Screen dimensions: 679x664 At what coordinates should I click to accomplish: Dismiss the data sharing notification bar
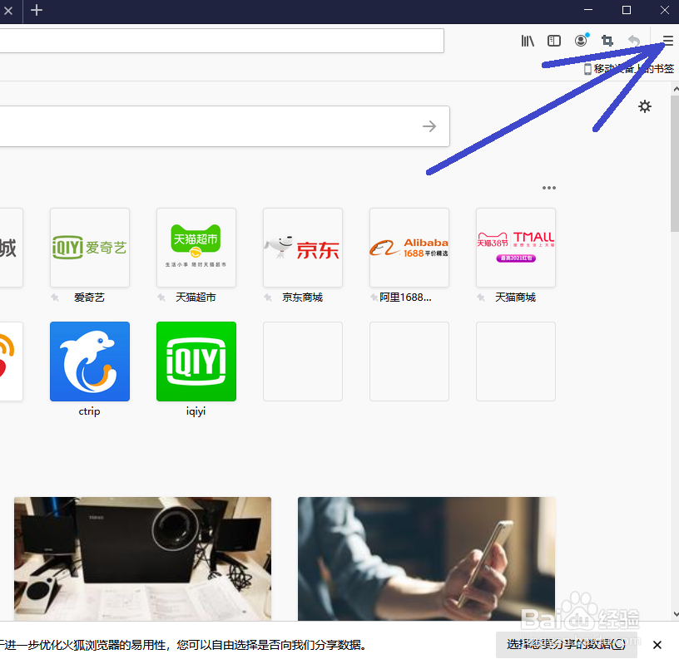[x=657, y=645]
